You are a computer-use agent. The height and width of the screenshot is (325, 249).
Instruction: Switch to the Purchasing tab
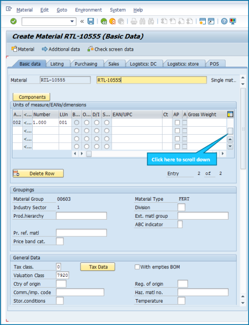(86, 64)
